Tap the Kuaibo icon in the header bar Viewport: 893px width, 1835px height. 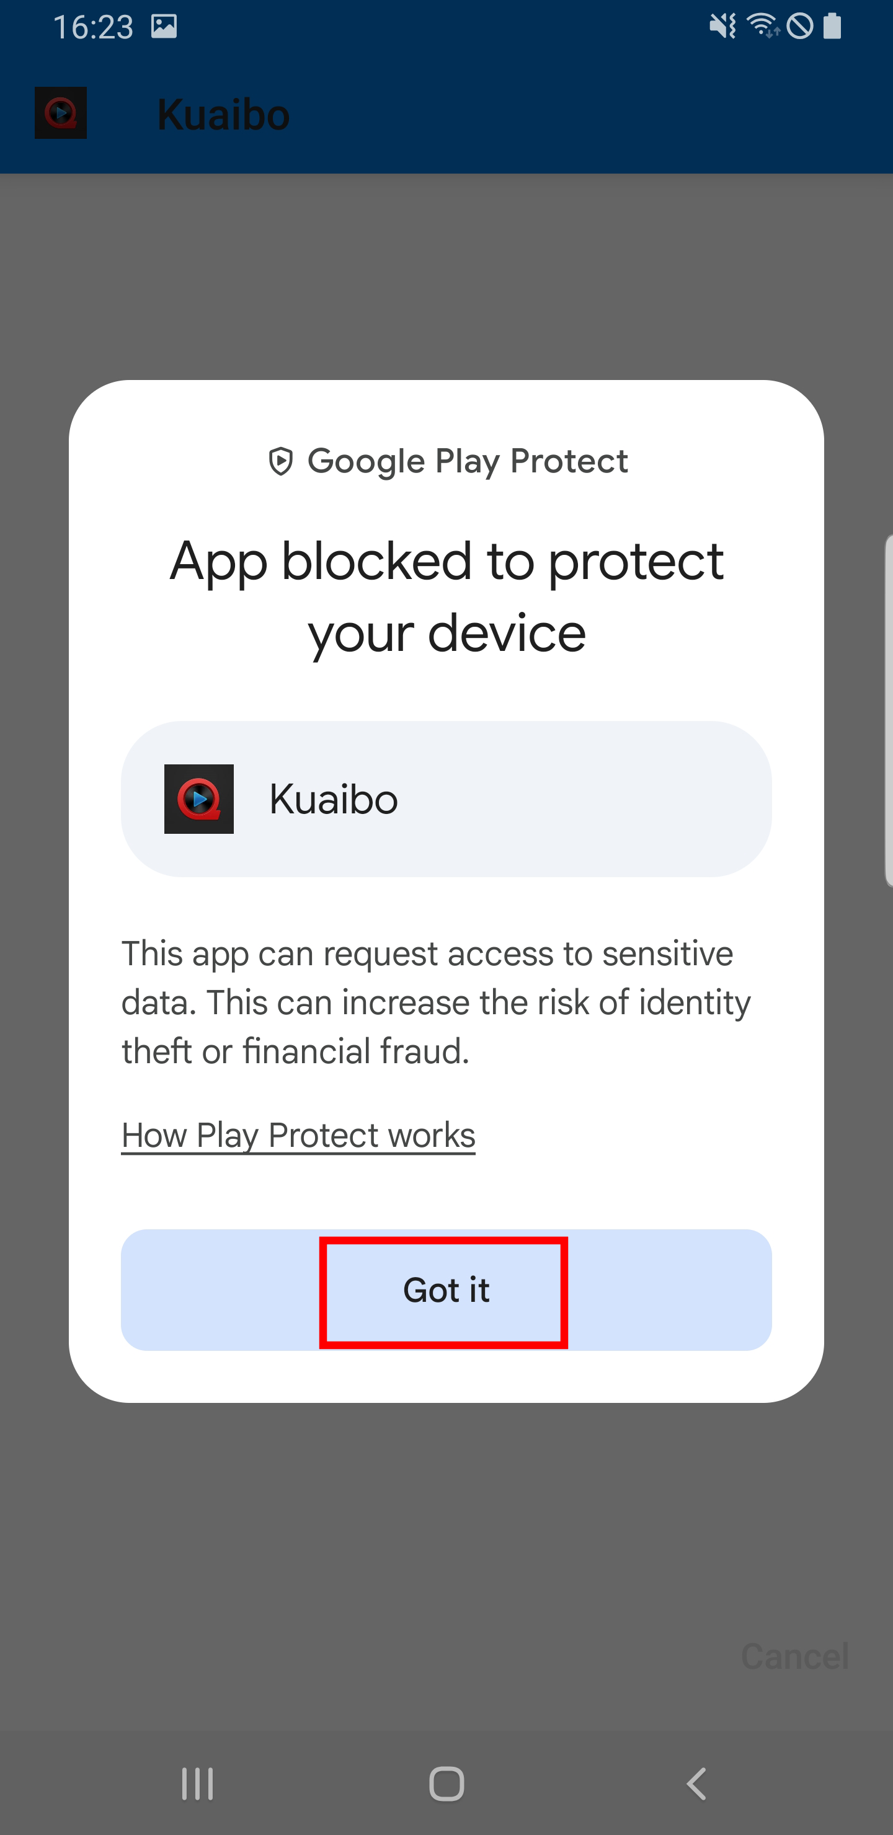[61, 113]
